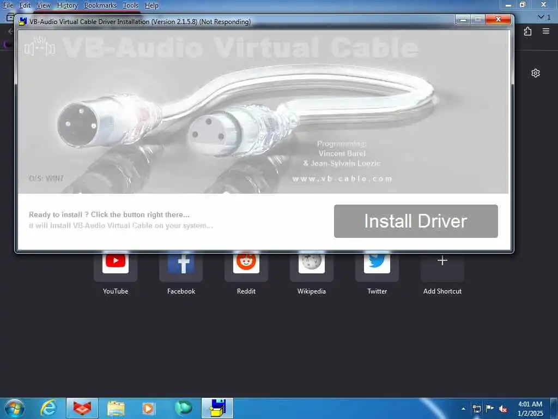The width and height of the screenshot is (558, 419).
Task: Open the Edit menu in Firefox
Action: coord(25,5)
